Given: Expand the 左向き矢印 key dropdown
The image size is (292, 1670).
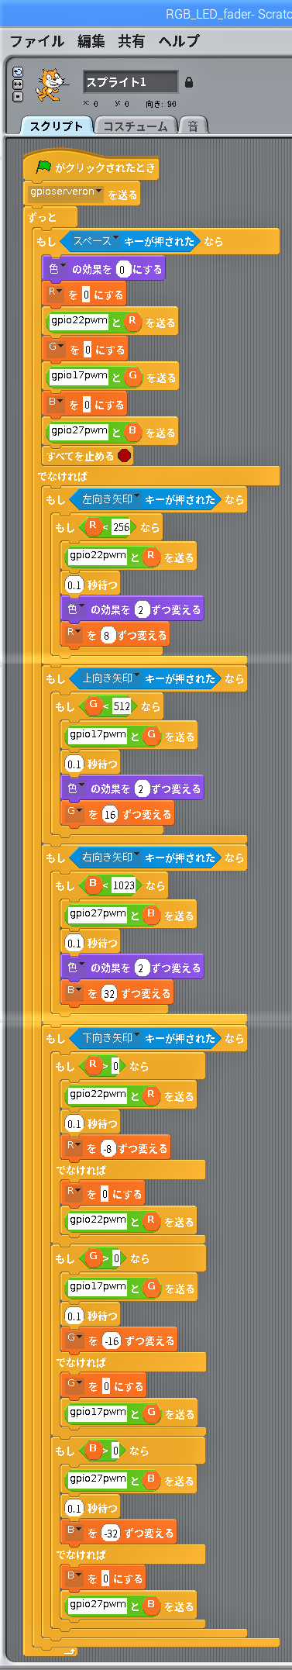Looking at the screenshot, I should pyautogui.click(x=136, y=498).
